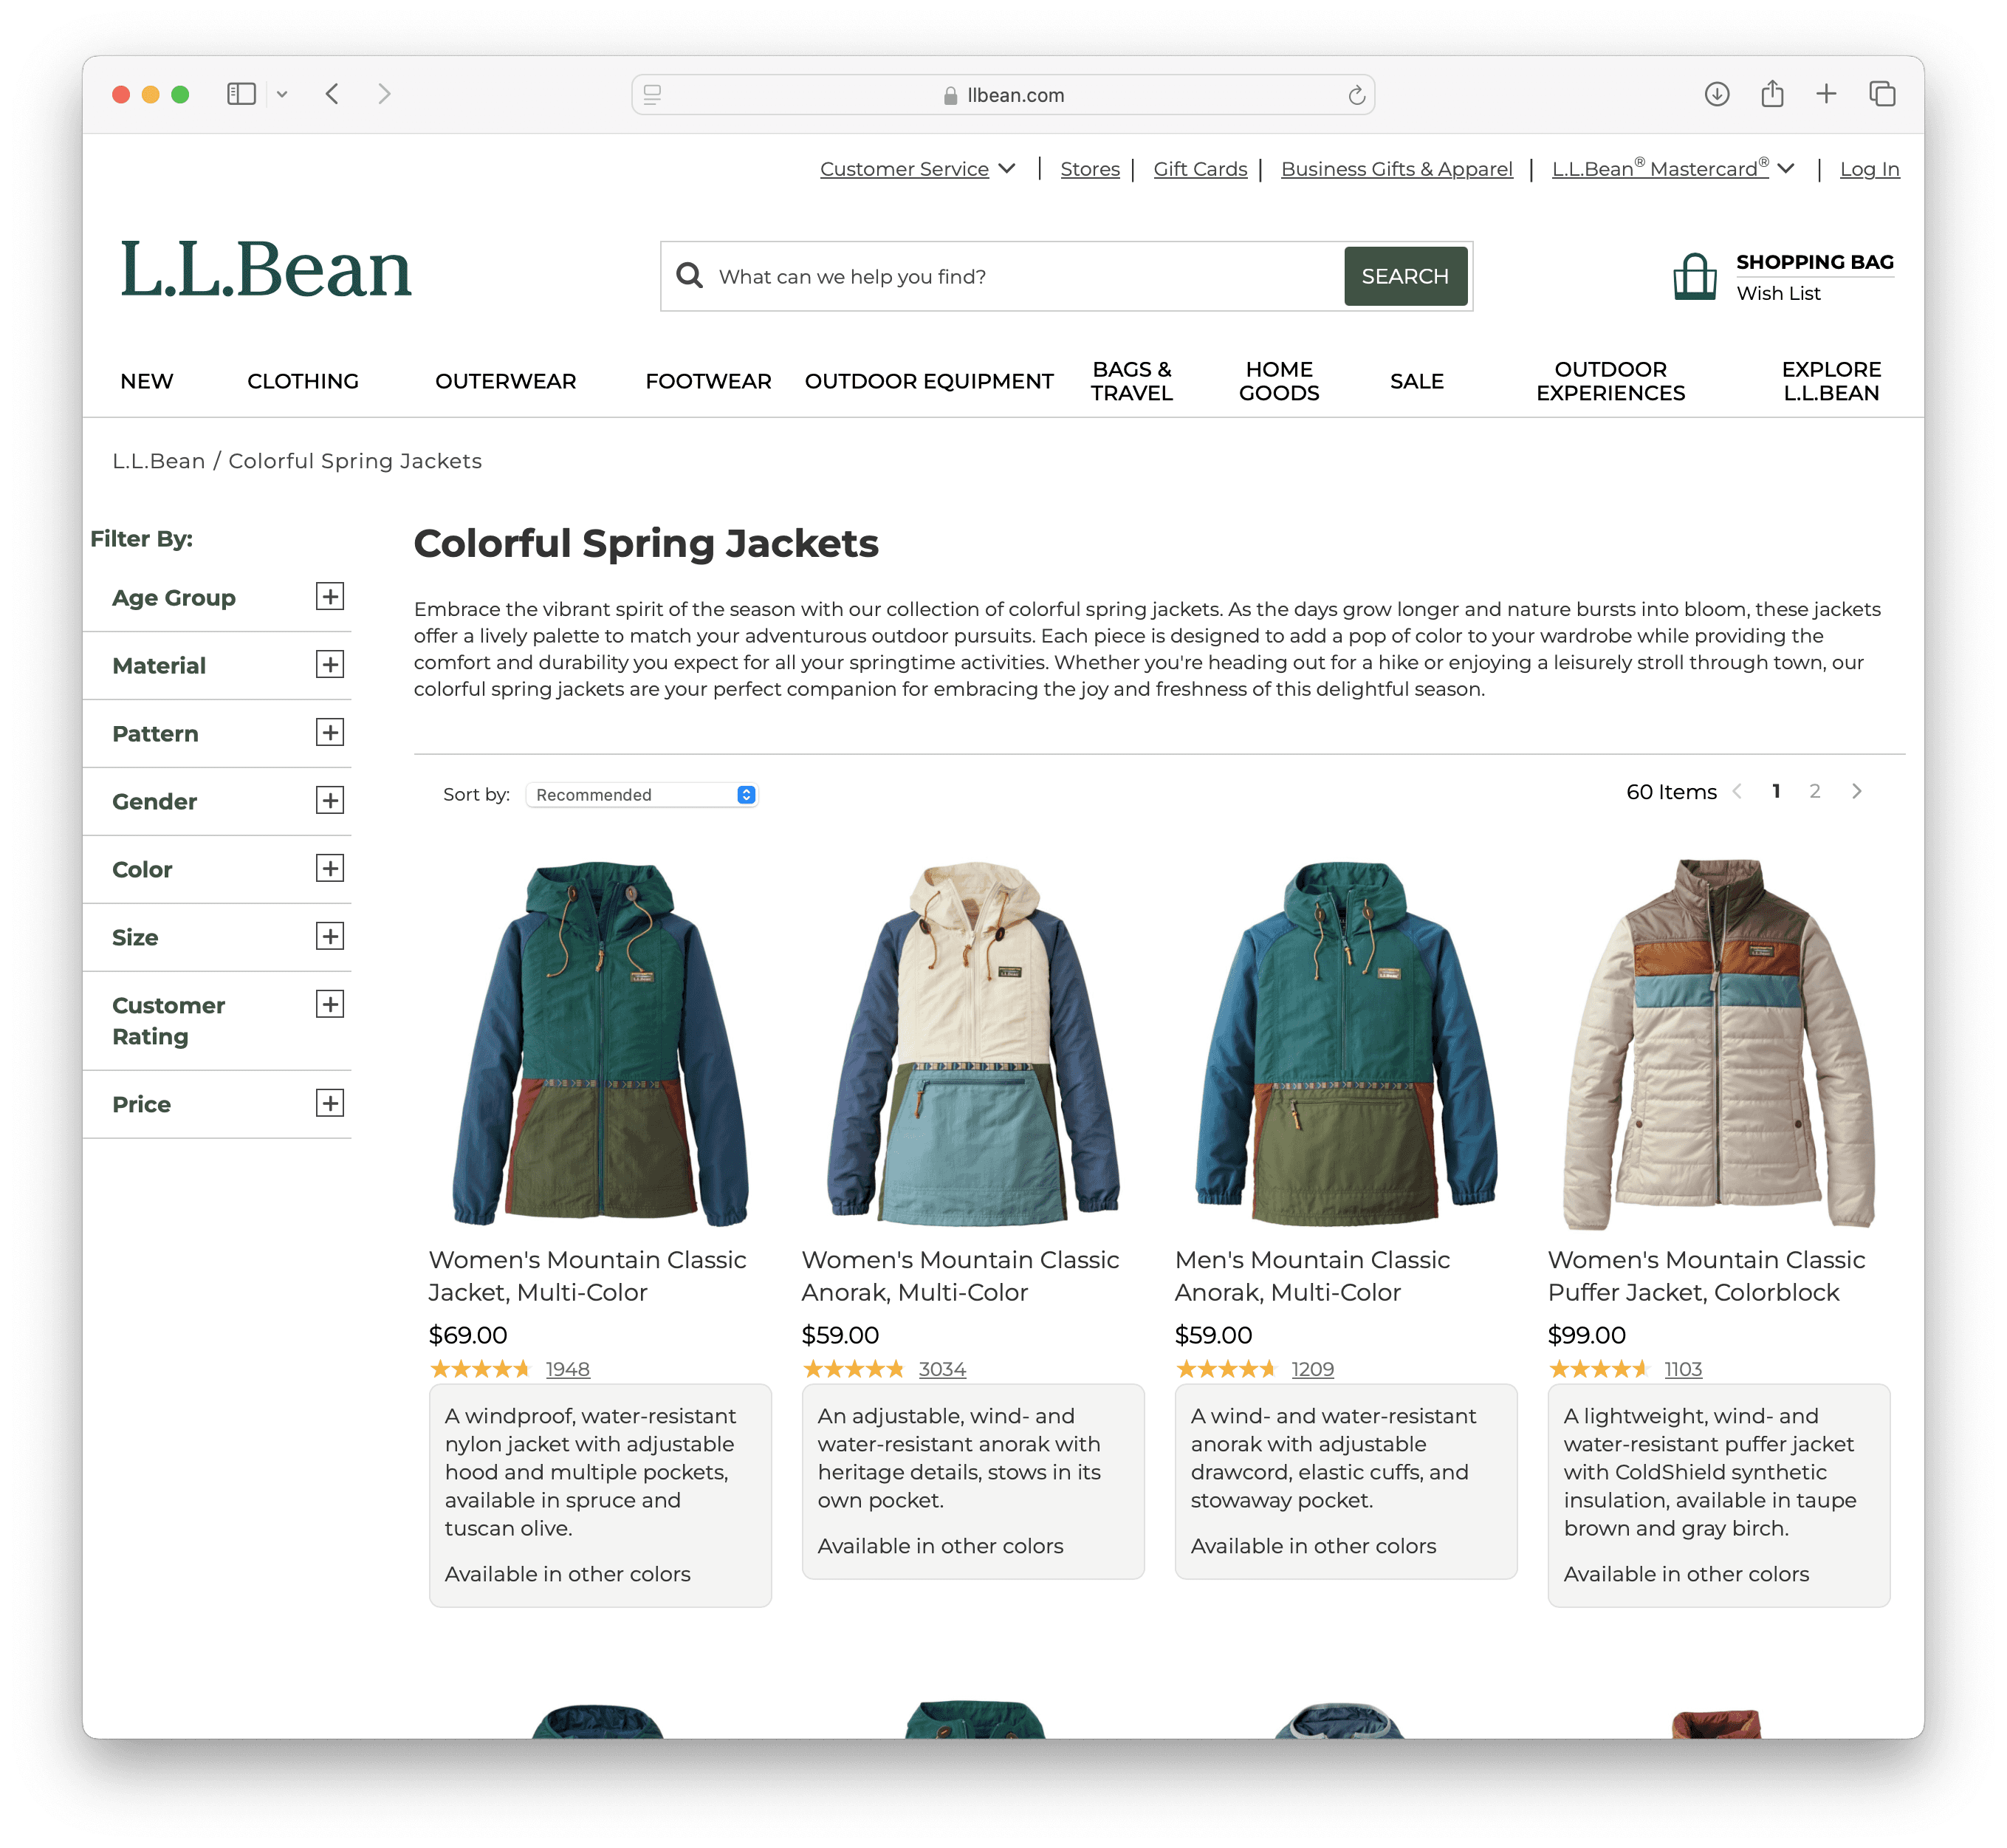Viewport: 2007px width, 1848px height.
Task: Open the OUTERWEAR menu
Action: click(505, 381)
